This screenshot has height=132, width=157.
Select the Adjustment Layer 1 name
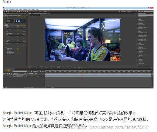19,75
